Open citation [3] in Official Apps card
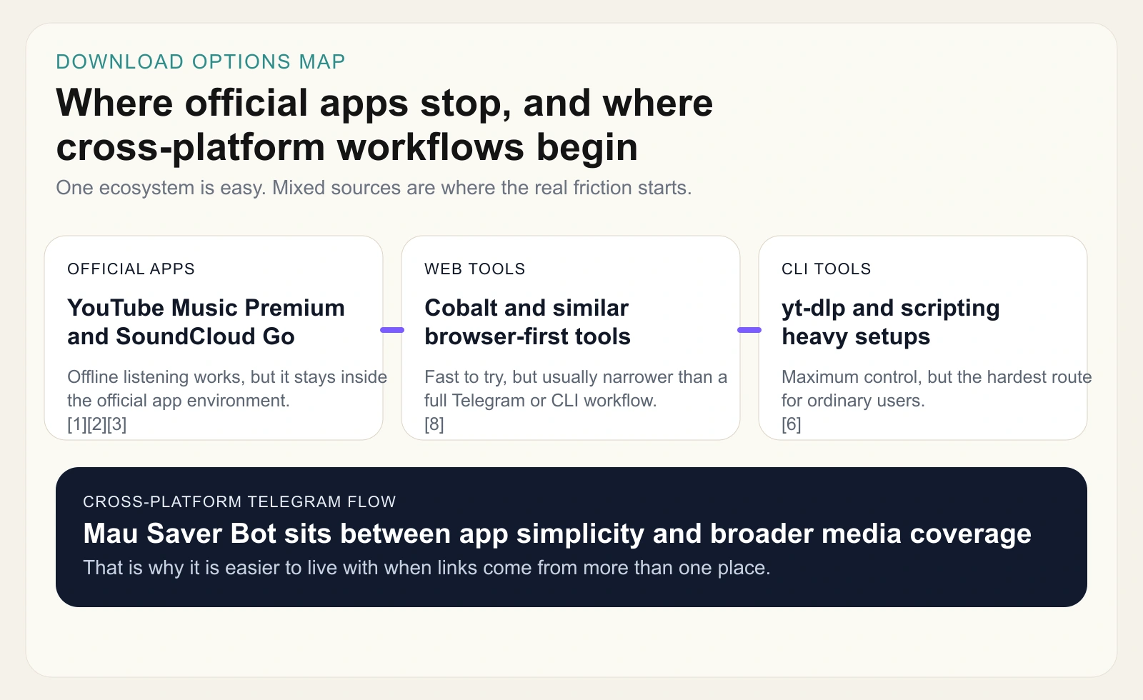This screenshot has height=700, width=1143. (116, 424)
